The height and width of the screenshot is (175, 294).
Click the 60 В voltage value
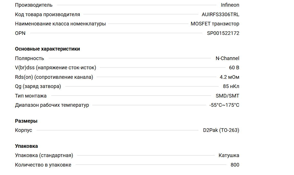tap(234, 68)
